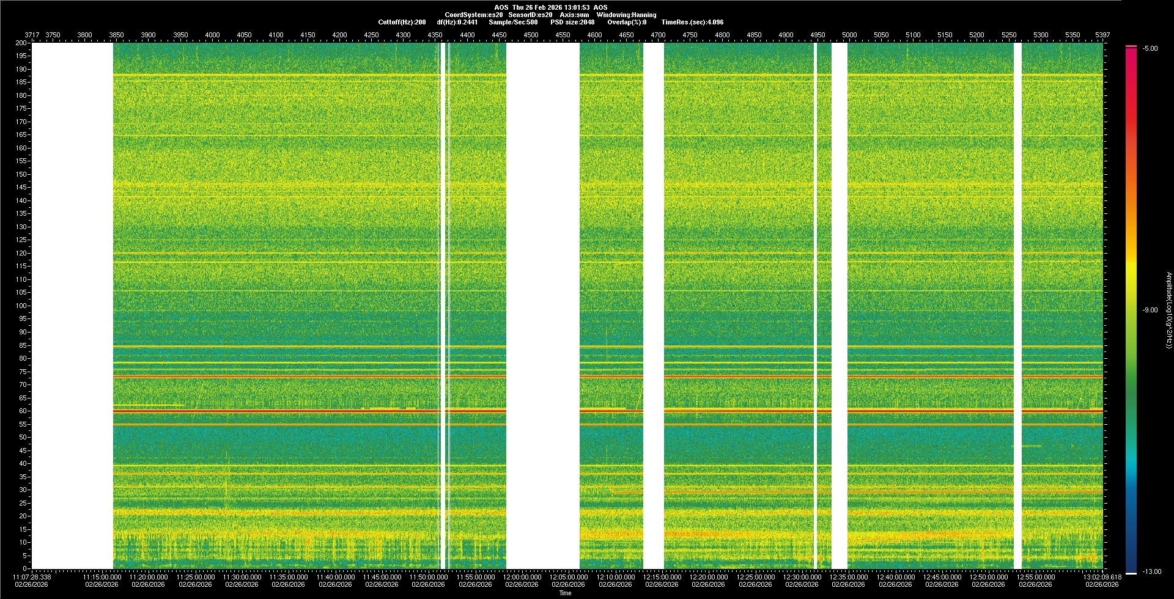The image size is (1174, 599).
Task: Click the Time x-axis title
Action: click(565, 593)
